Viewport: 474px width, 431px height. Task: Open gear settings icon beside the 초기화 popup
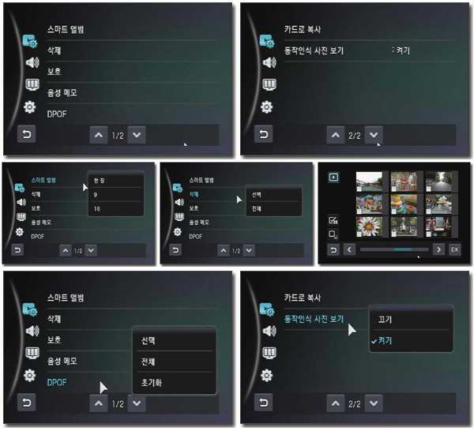[x=30, y=376]
